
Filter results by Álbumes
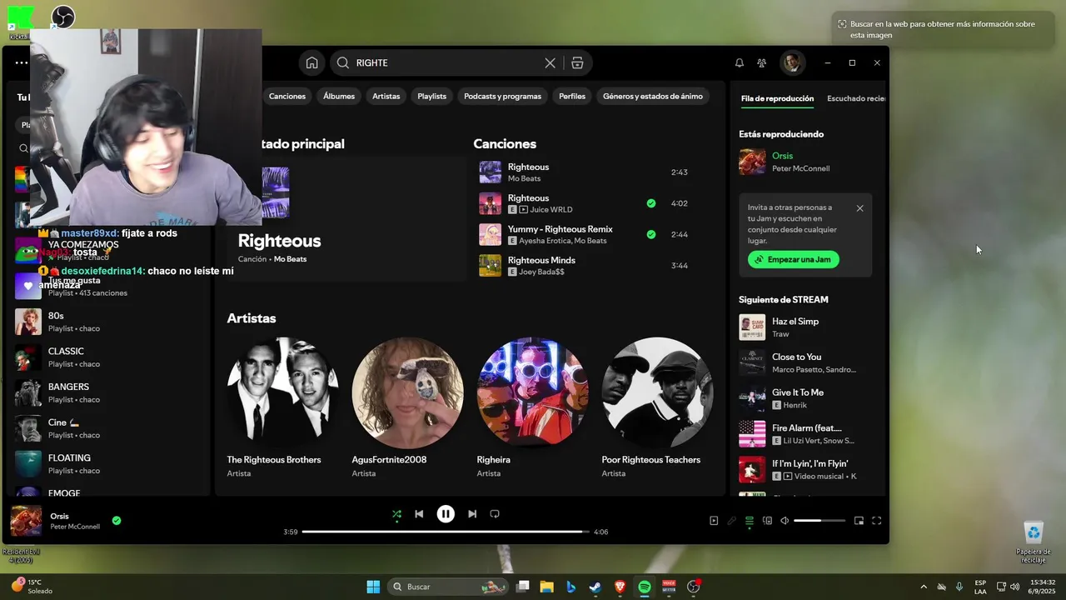pyautogui.click(x=339, y=97)
